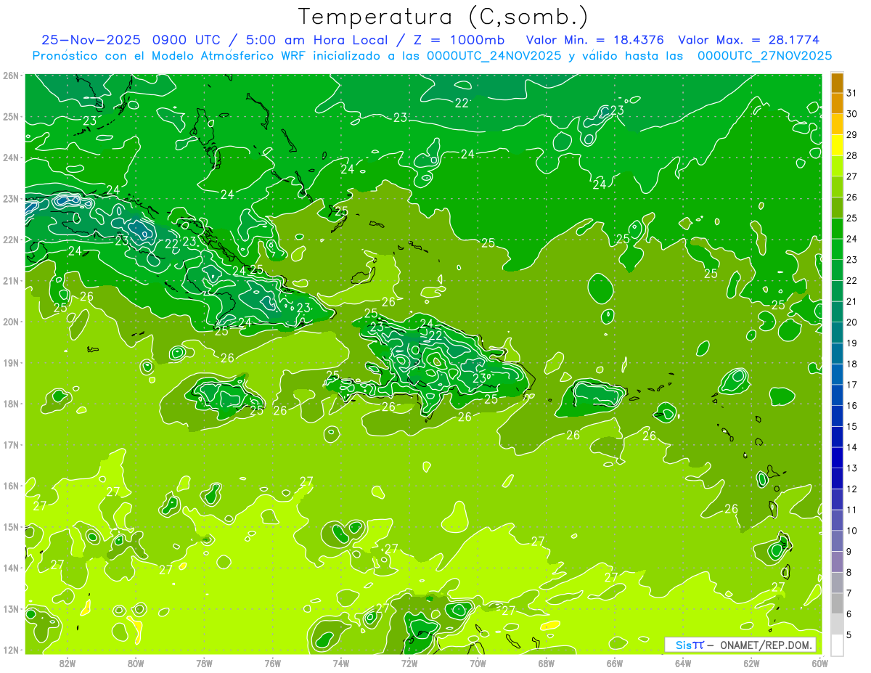Image resolution: width=871 pixels, height=673 pixels.
Task: Click the 'Temperatura (C,somb.)' chart title
Action: point(443,17)
